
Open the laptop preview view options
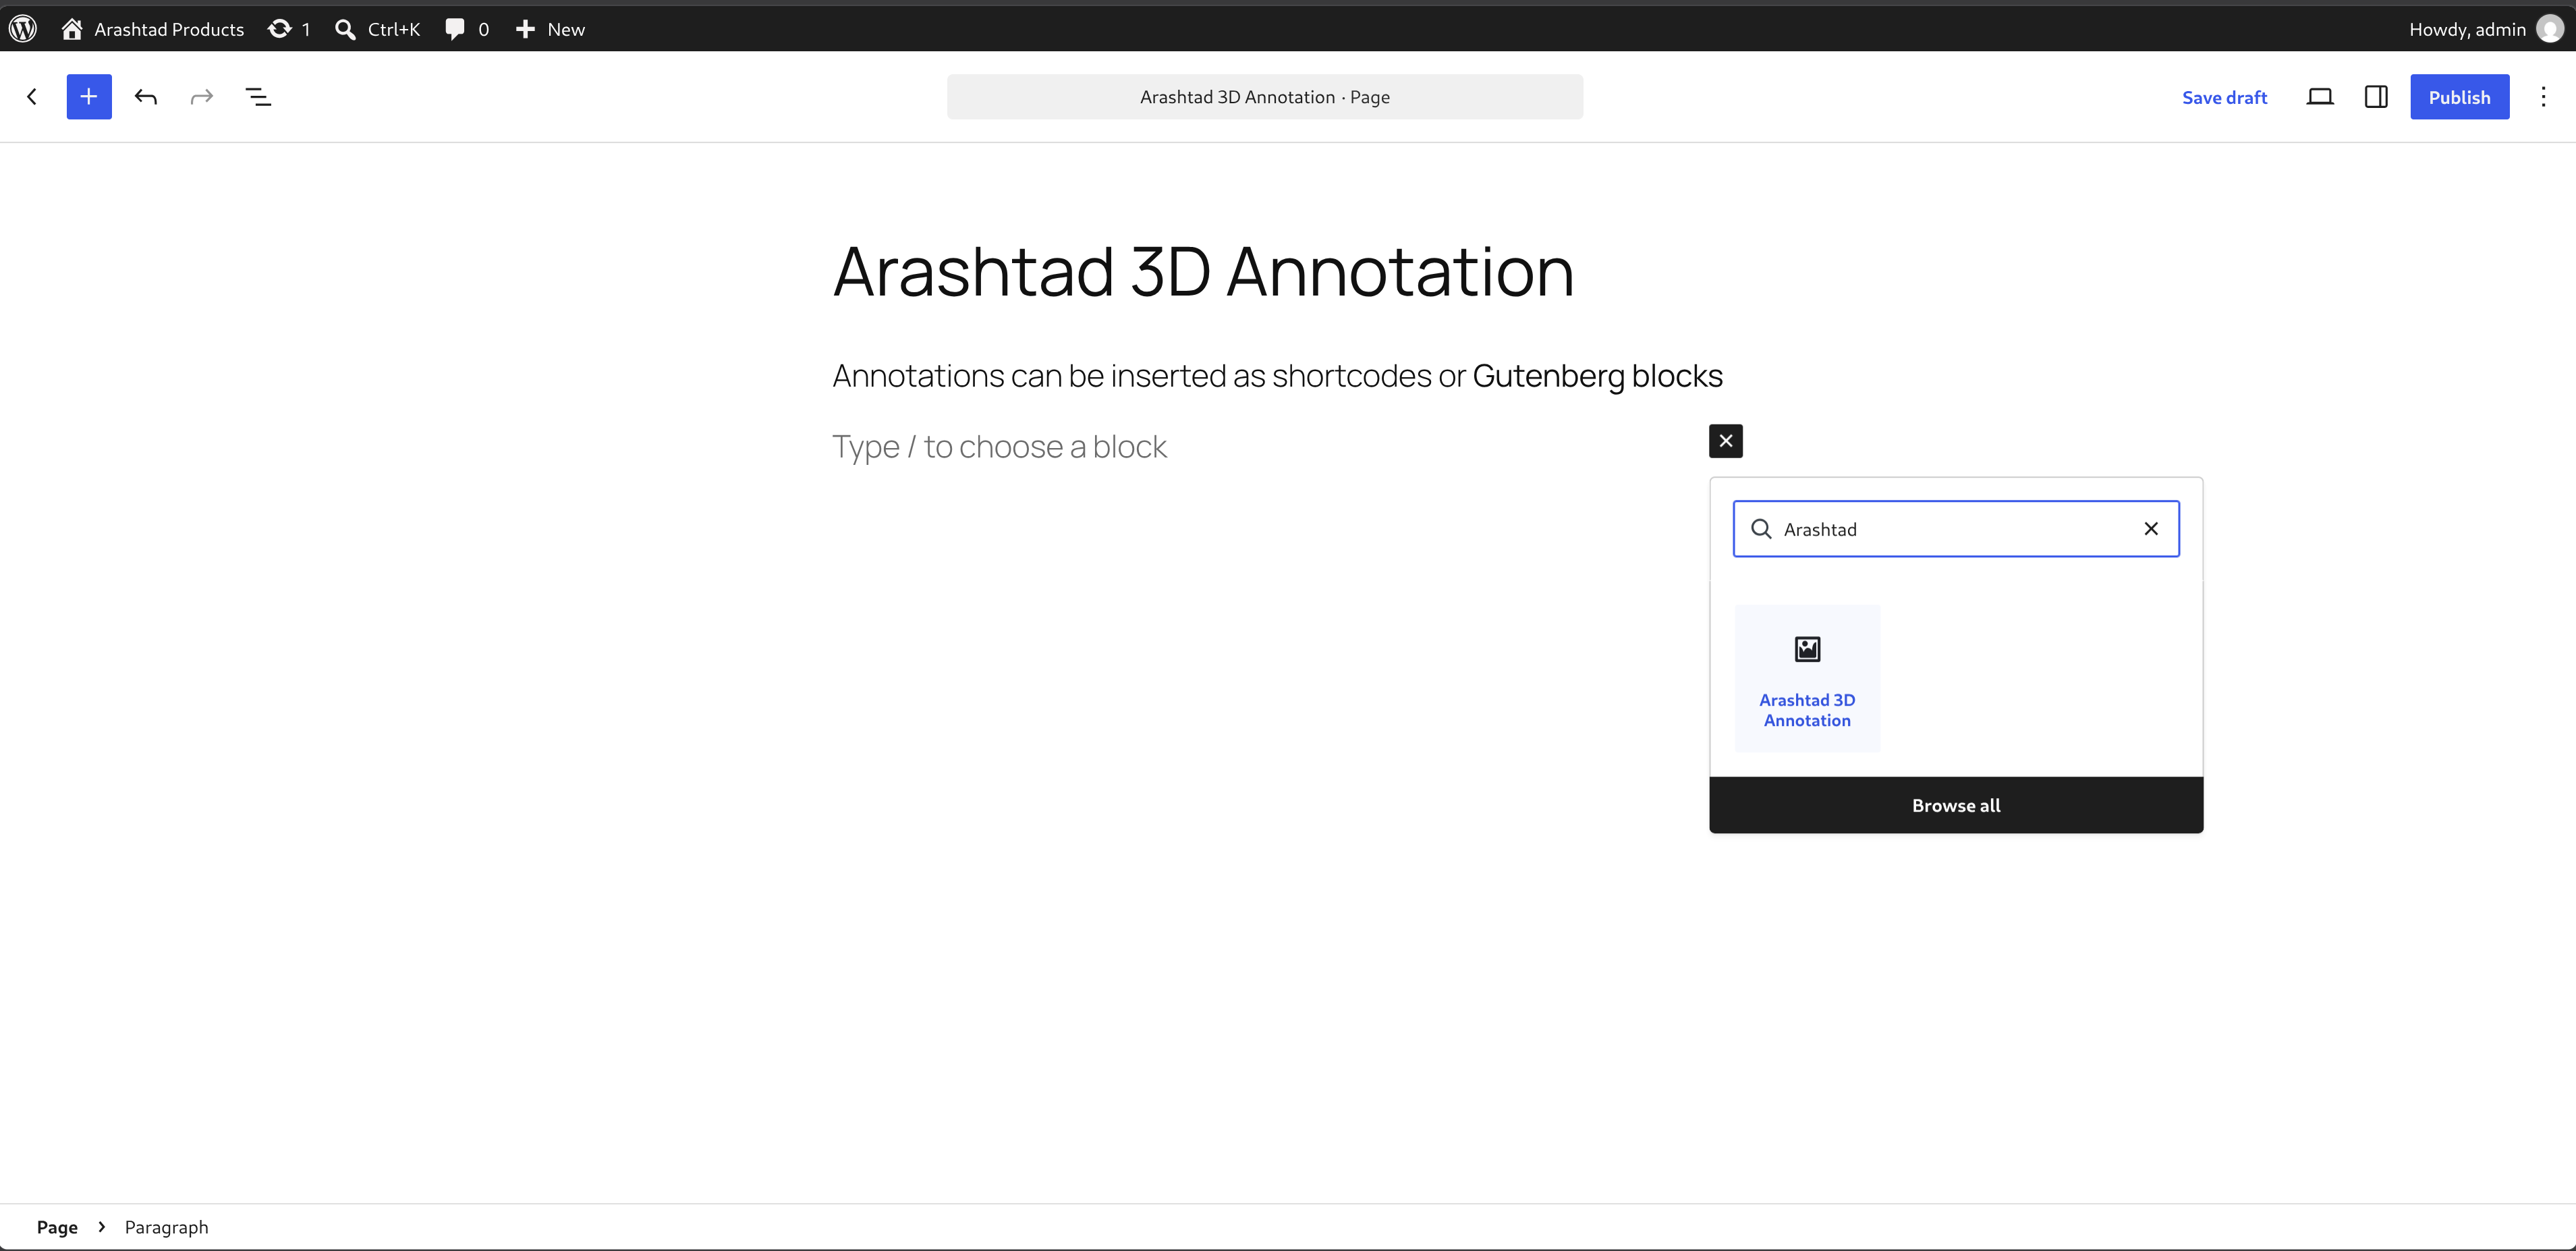coord(2320,97)
